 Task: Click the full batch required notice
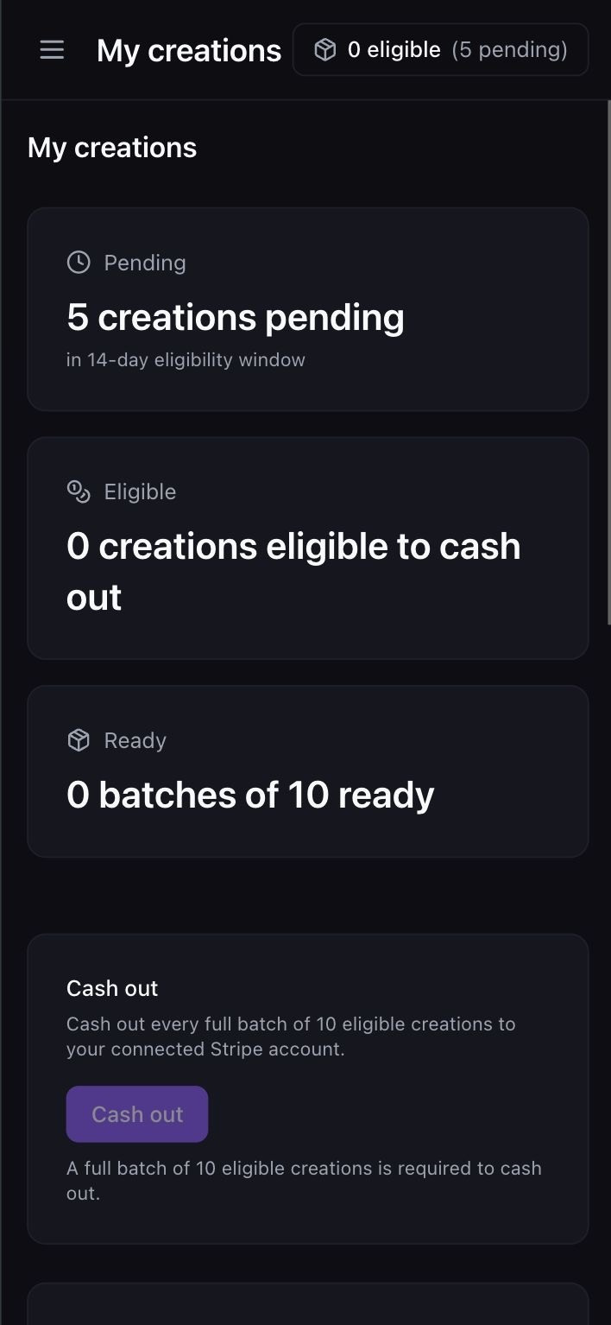[x=304, y=1181]
